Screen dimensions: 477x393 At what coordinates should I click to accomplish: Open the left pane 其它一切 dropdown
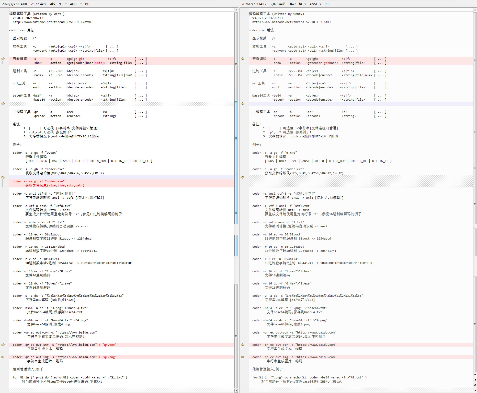[x=58, y=4]
